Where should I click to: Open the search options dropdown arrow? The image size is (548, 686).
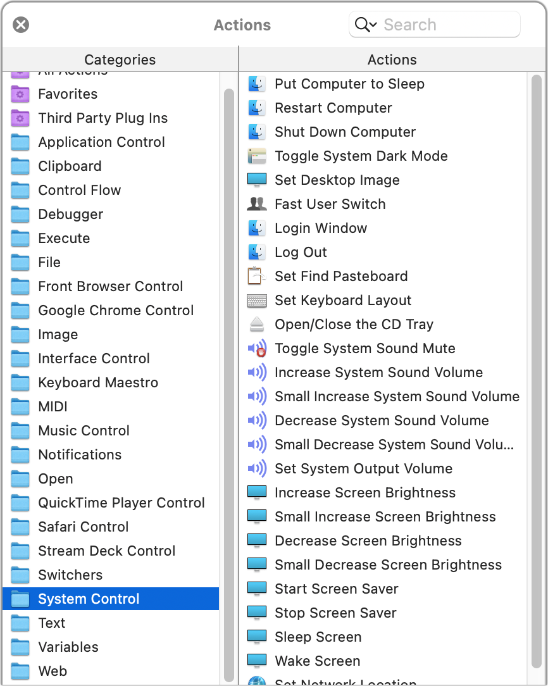coord(373,25)
